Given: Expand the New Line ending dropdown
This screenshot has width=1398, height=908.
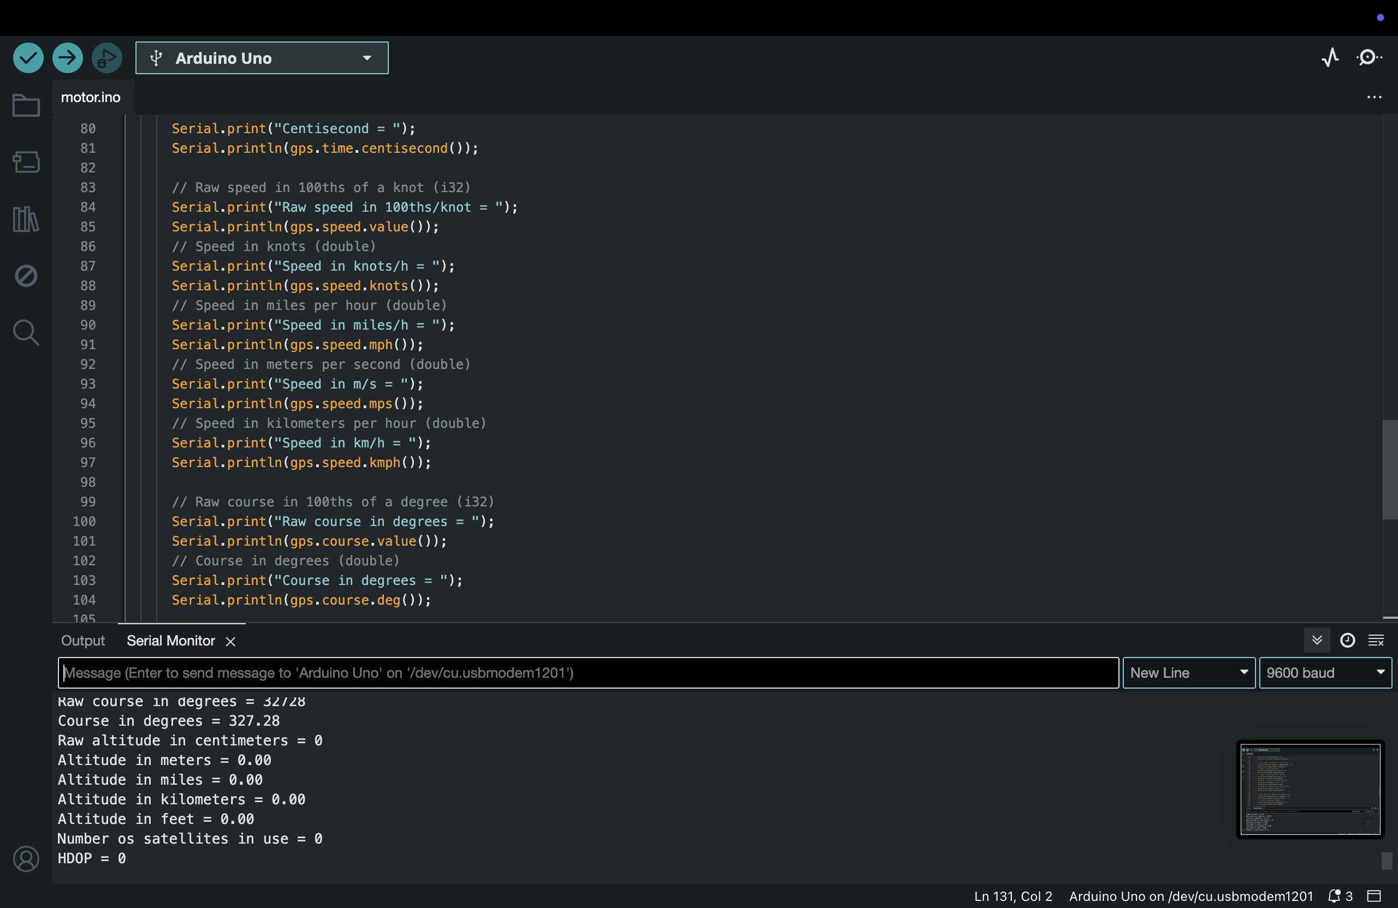Looking at the screenshot, I should point(1189,673).
